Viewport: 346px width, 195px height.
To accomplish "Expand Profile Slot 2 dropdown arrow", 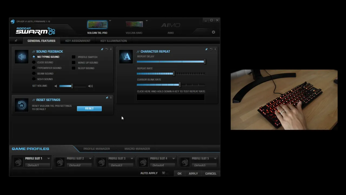I will (90, 158).
